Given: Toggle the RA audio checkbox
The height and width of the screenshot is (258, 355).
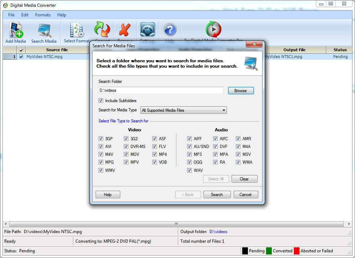Looking at the screenshot, I should coord(215,162).
